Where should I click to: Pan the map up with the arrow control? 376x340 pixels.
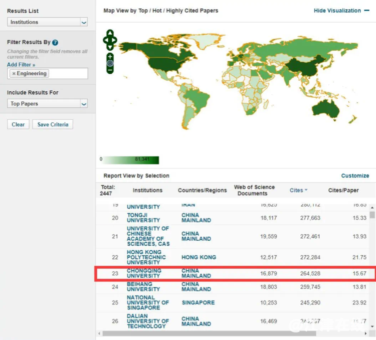110,33
